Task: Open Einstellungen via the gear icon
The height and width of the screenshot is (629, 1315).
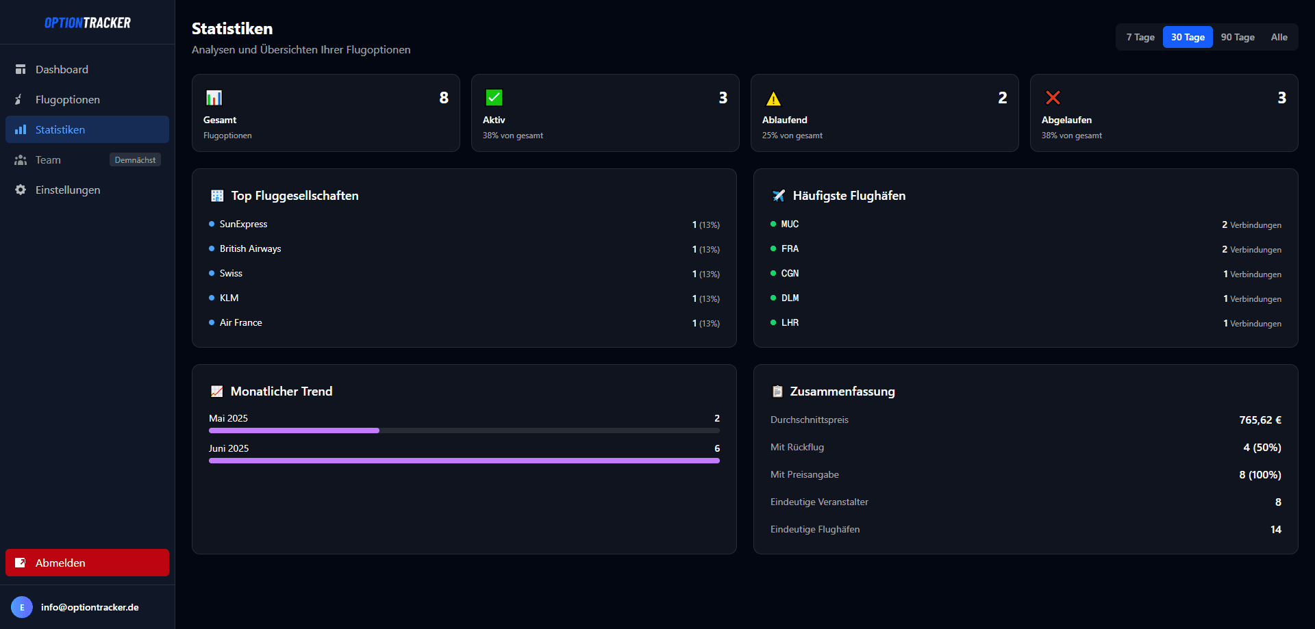Action: 20,190
